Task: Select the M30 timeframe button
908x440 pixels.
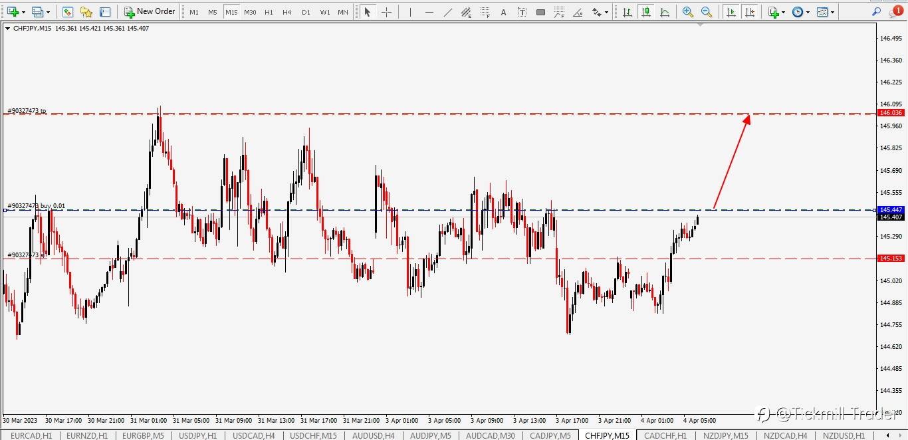Action: pos(250,12)
